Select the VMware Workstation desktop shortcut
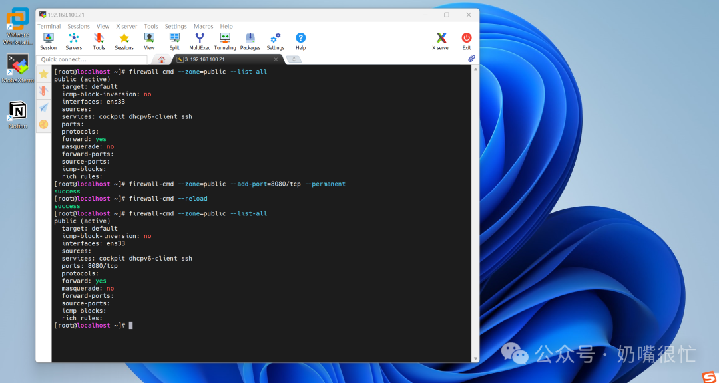The image size is (719, 383). [17, 26]
